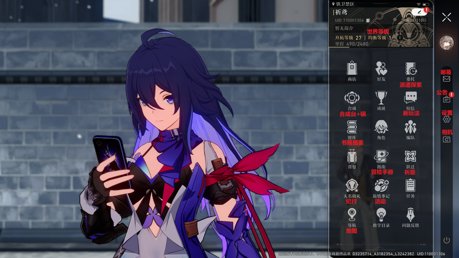459x258 pixels.
Task: Open the 角色 characters icon
Action: [x=381, y=127]
